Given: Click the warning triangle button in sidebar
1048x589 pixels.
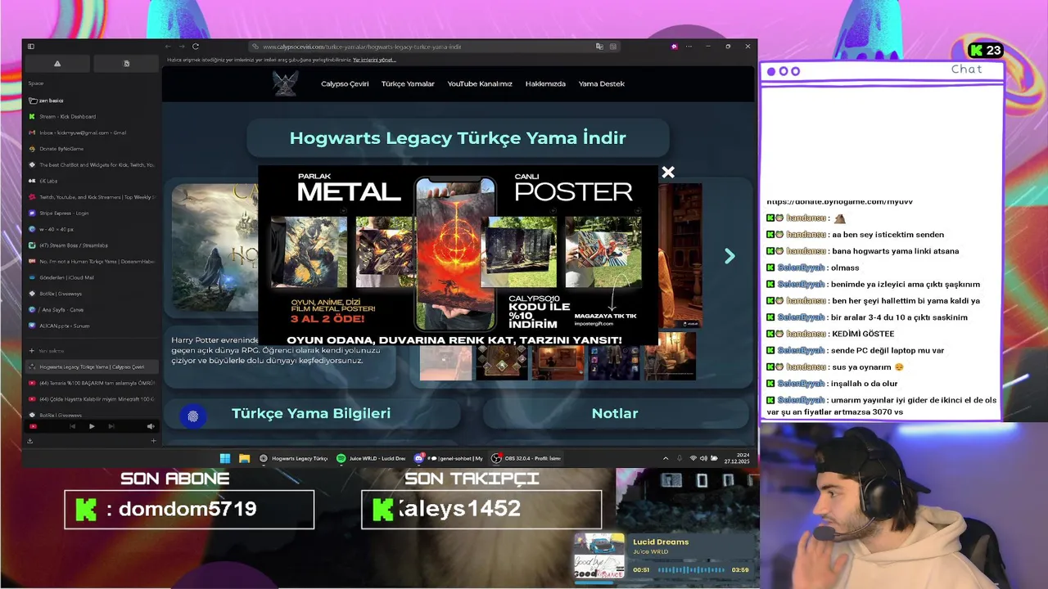Looking at the screenshot, I should click(57, 64).
